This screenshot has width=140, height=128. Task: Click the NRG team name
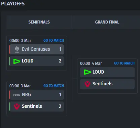click(x=26, y=94)
